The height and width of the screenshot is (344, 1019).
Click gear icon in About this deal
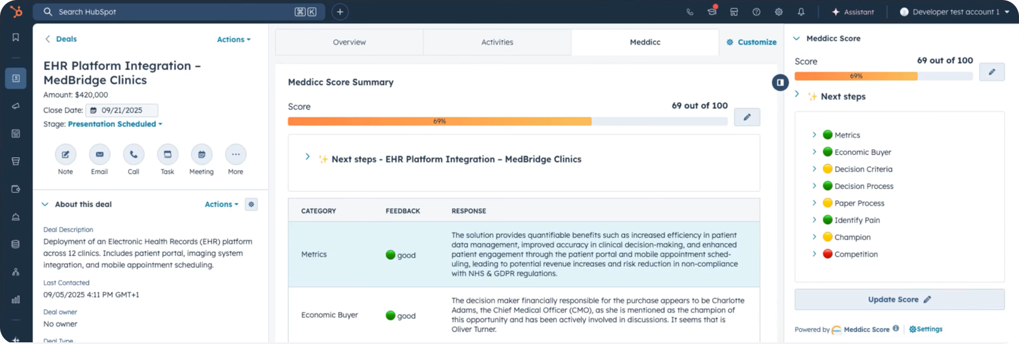point(251,205)
